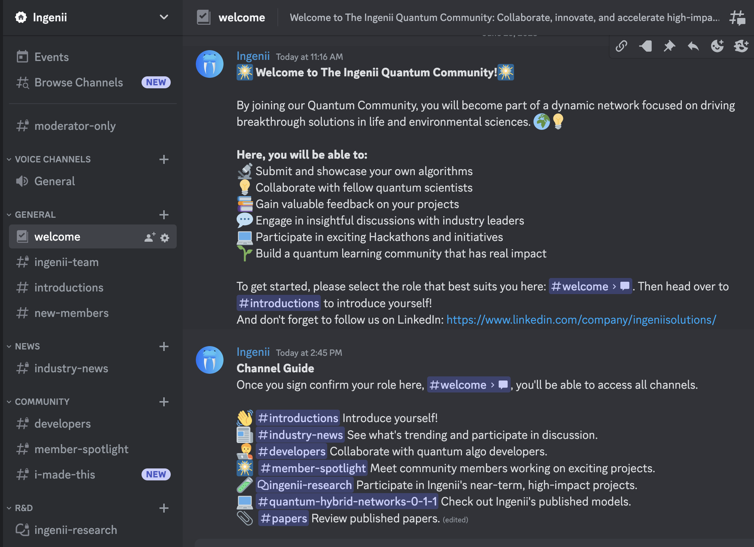This screenshot has height=547, width=754.
Task: Open welcome channel settings gear
Action: tap(165, 238)
